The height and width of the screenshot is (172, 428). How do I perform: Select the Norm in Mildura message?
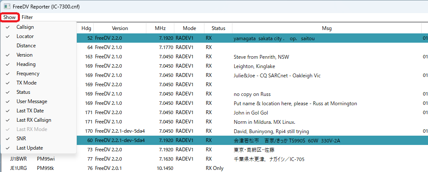point(265,122)
